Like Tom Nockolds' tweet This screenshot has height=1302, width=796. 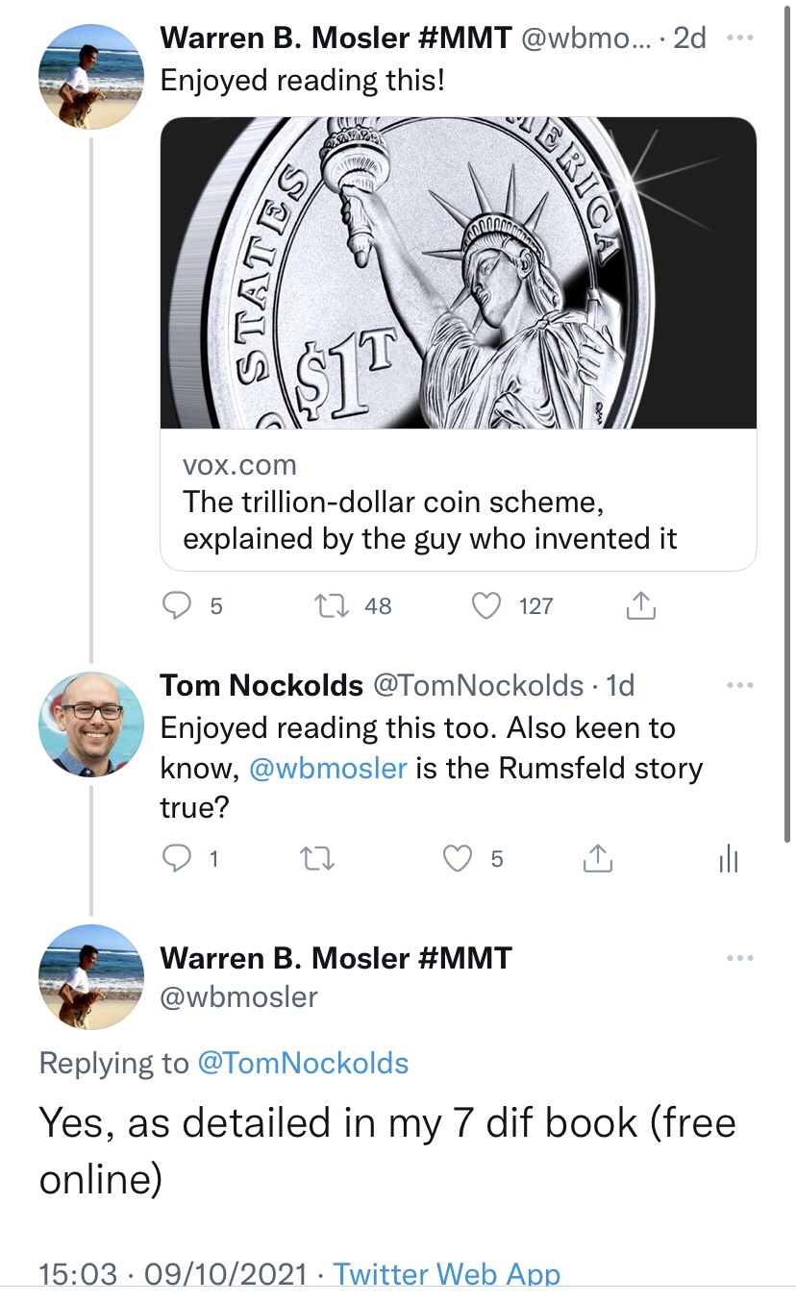click(458, 858)
